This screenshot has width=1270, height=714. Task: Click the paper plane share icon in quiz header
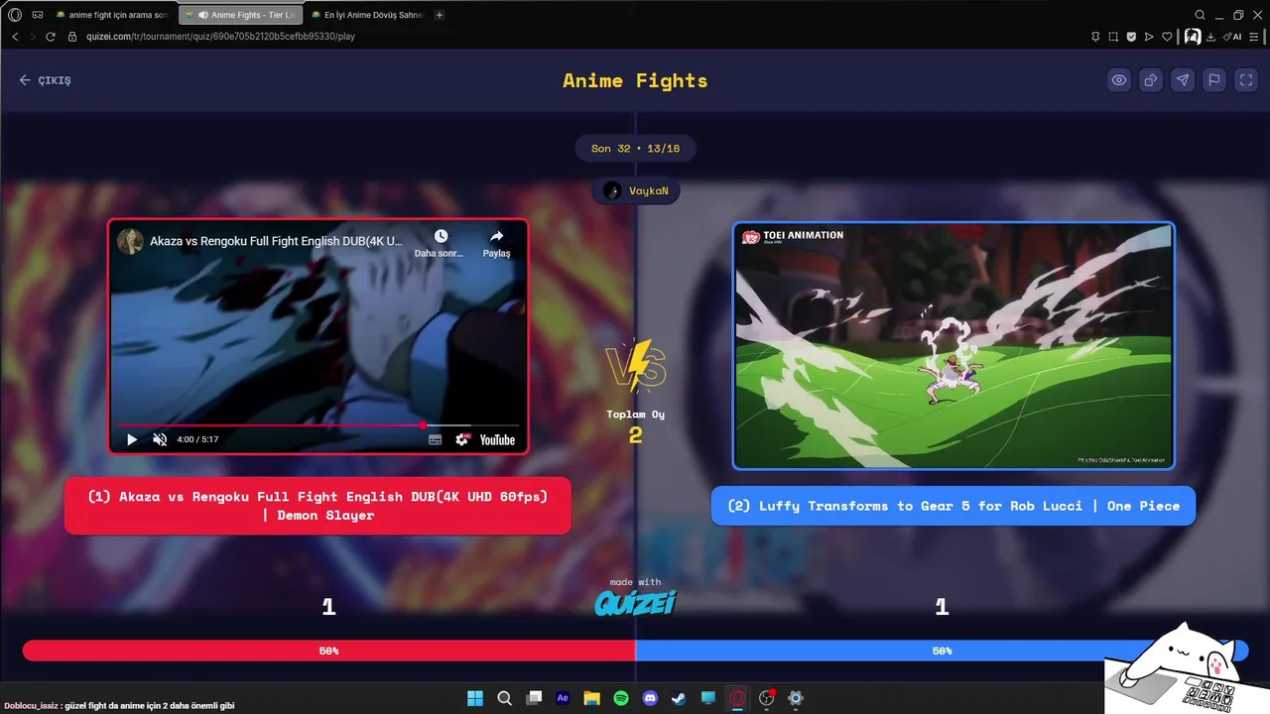[1183, 80]
